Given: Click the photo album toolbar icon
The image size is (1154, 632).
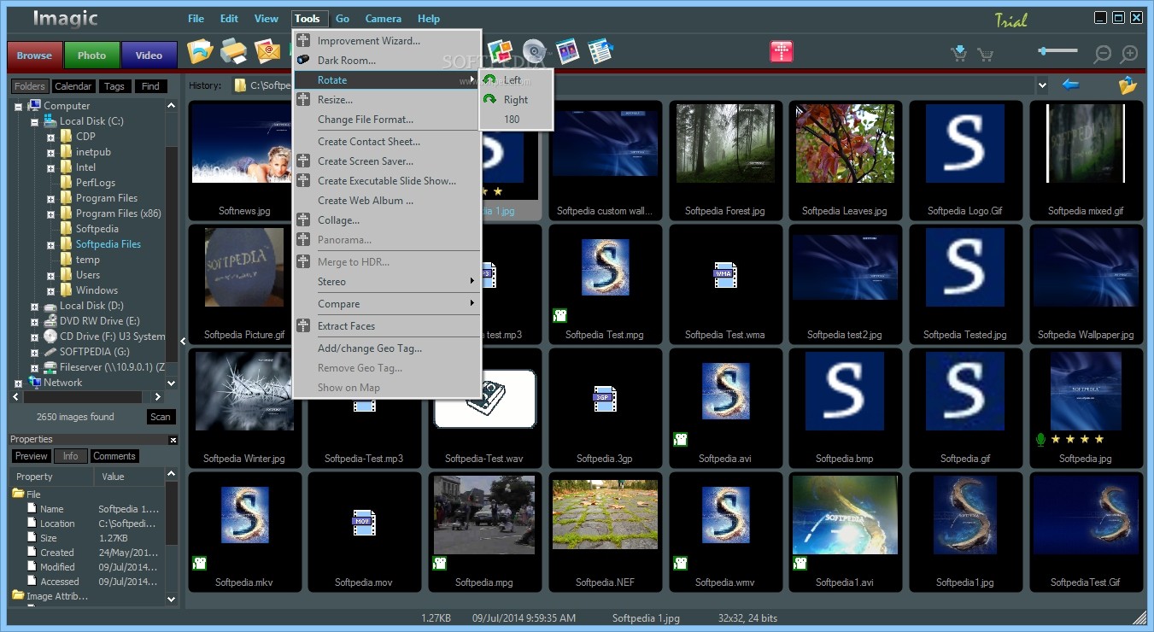Looking at the screenshot, I should (567, 51).
